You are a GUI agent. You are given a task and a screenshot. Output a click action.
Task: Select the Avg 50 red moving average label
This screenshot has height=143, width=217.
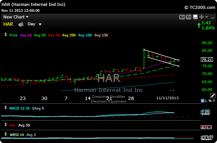click(x=54, y=35)
